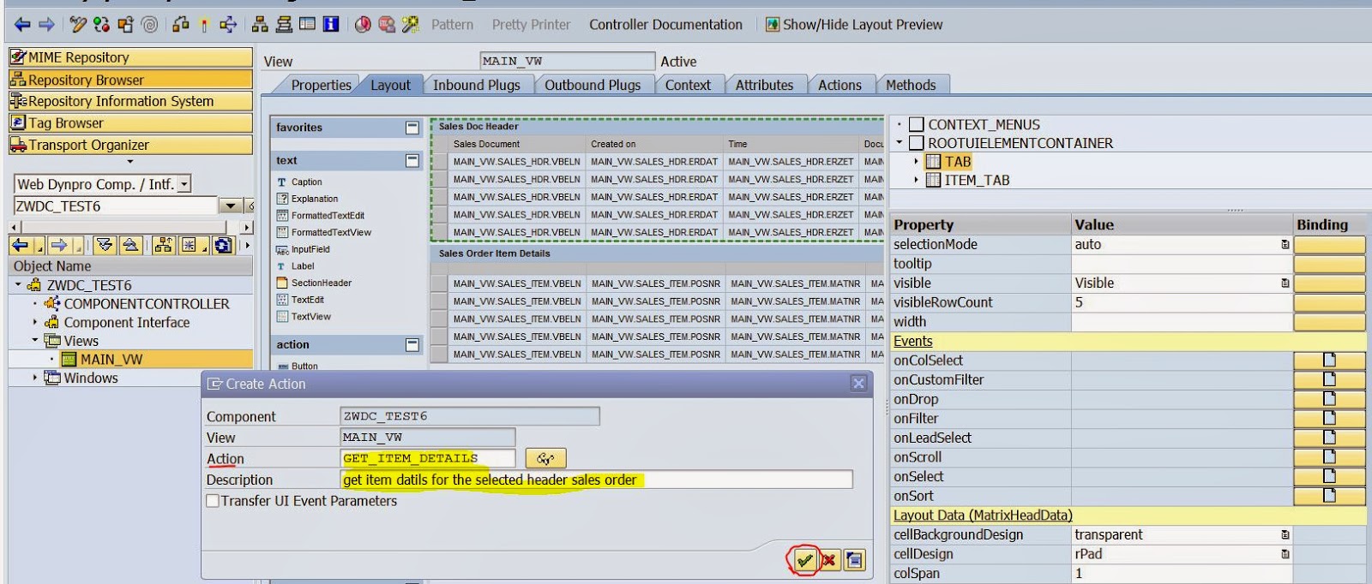Click the glasses icon beside Action field
1372x584 pixels.
[x=545, y=459]
